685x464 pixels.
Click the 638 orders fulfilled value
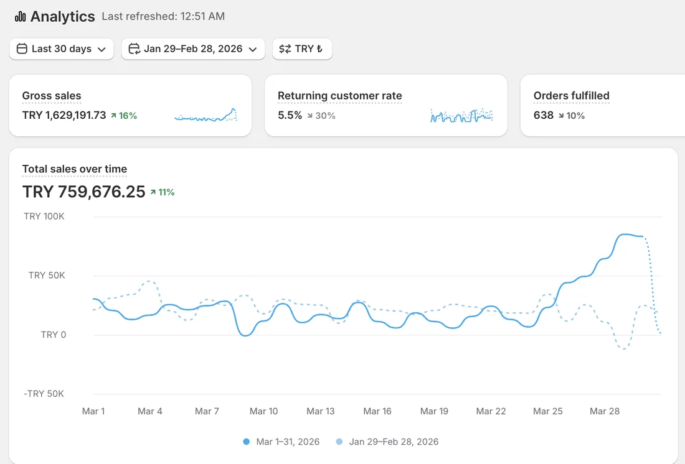(544, 115)
